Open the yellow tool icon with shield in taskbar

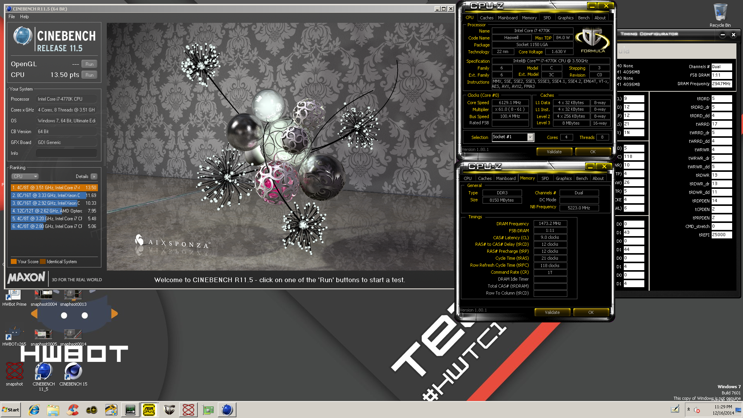coord(111,410)
